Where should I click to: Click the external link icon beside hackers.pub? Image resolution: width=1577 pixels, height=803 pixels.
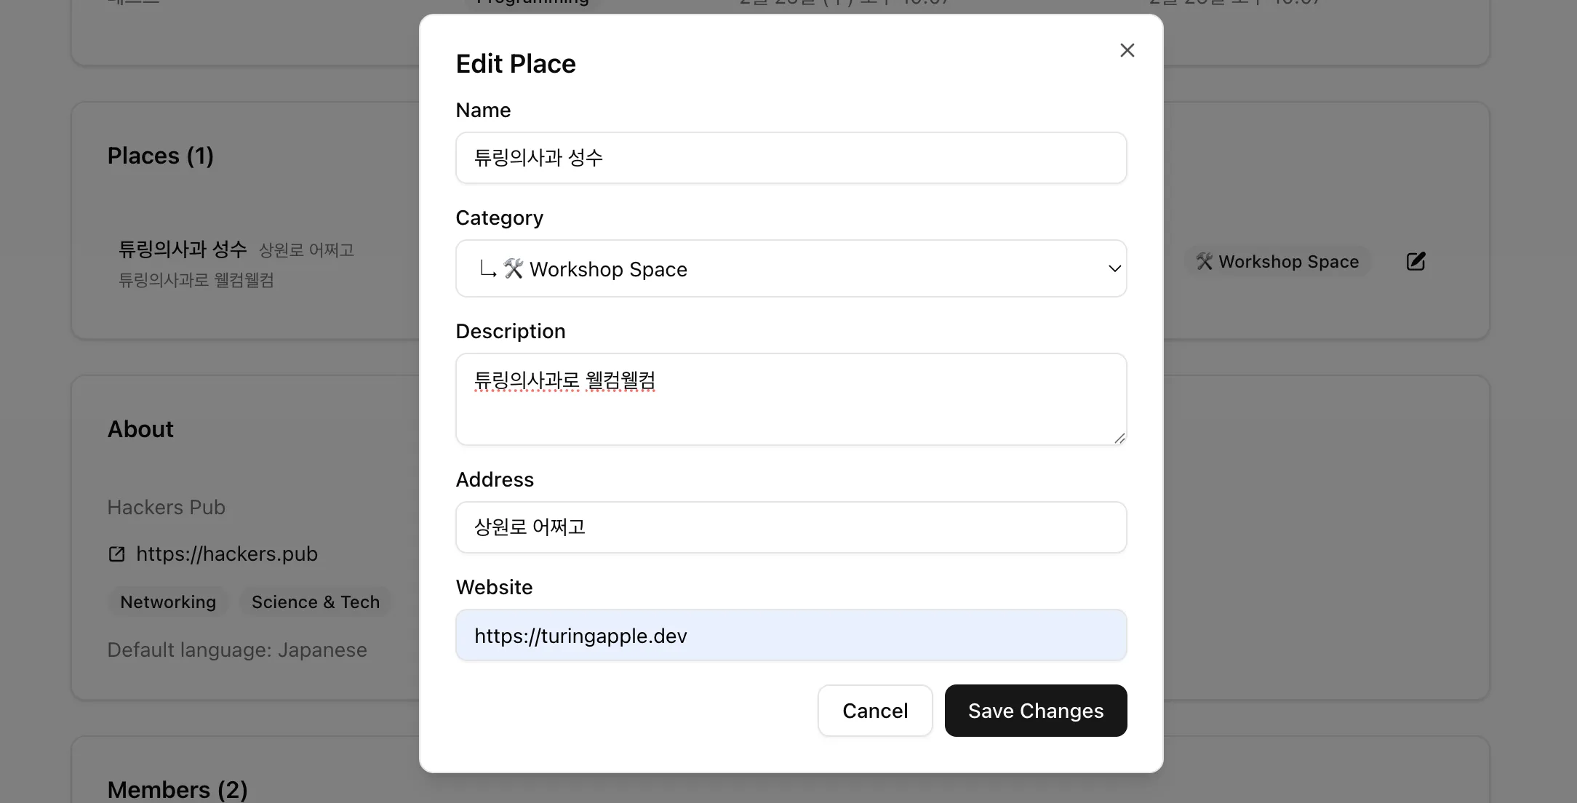click(116, 554)
